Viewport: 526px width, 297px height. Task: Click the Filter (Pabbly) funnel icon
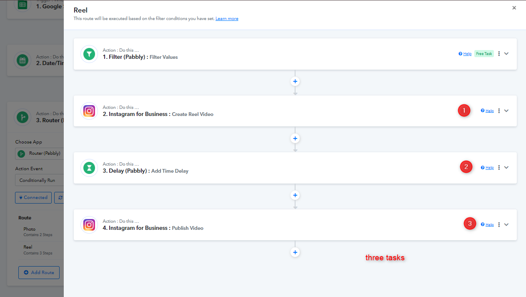pyautogui.click(x=89, y=54)
